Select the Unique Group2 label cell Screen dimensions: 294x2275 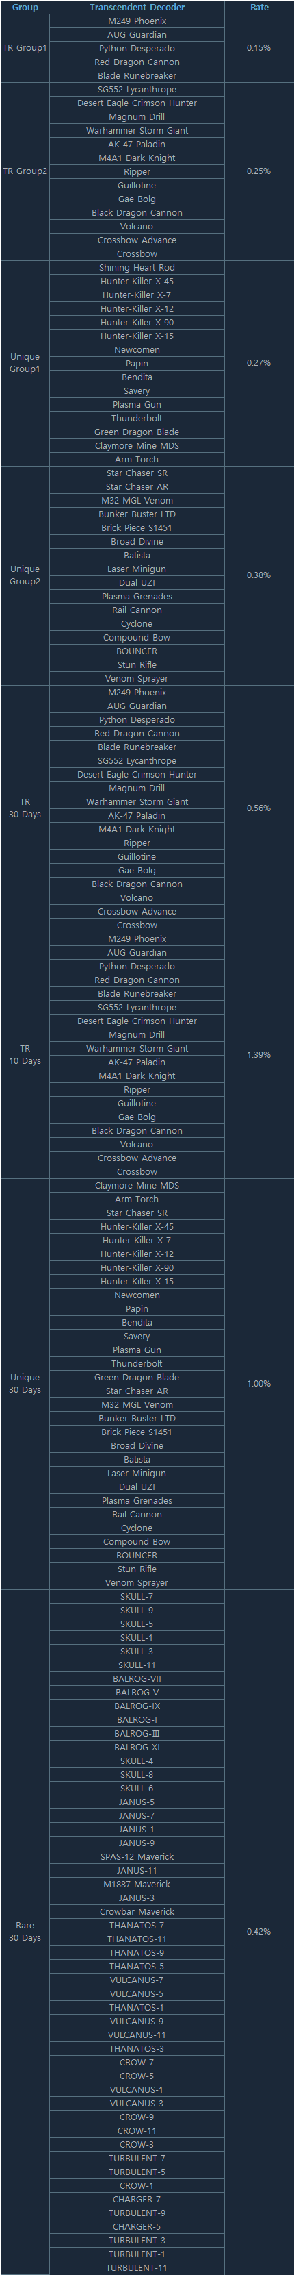(25, 575)
